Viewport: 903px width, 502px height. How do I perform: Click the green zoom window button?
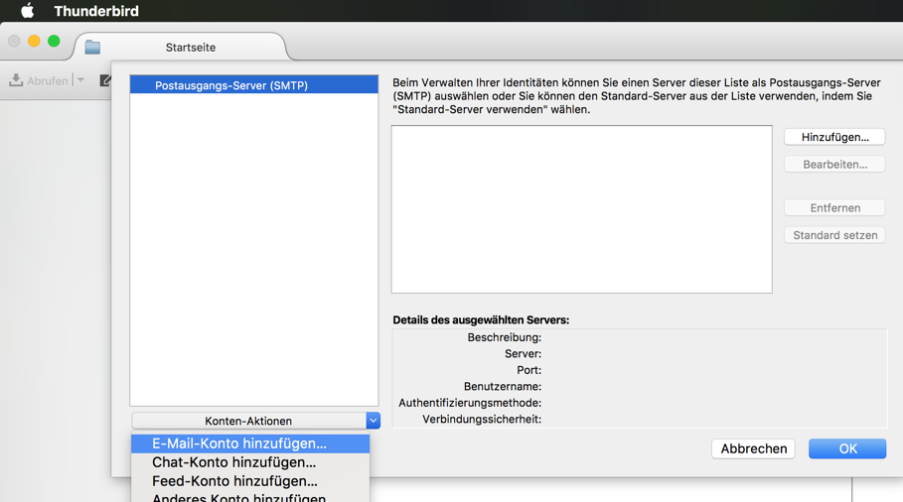[54, 41]
